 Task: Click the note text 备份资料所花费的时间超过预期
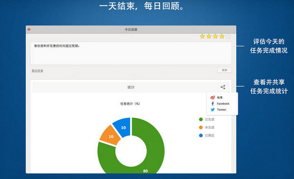click(x=56, y=46)
